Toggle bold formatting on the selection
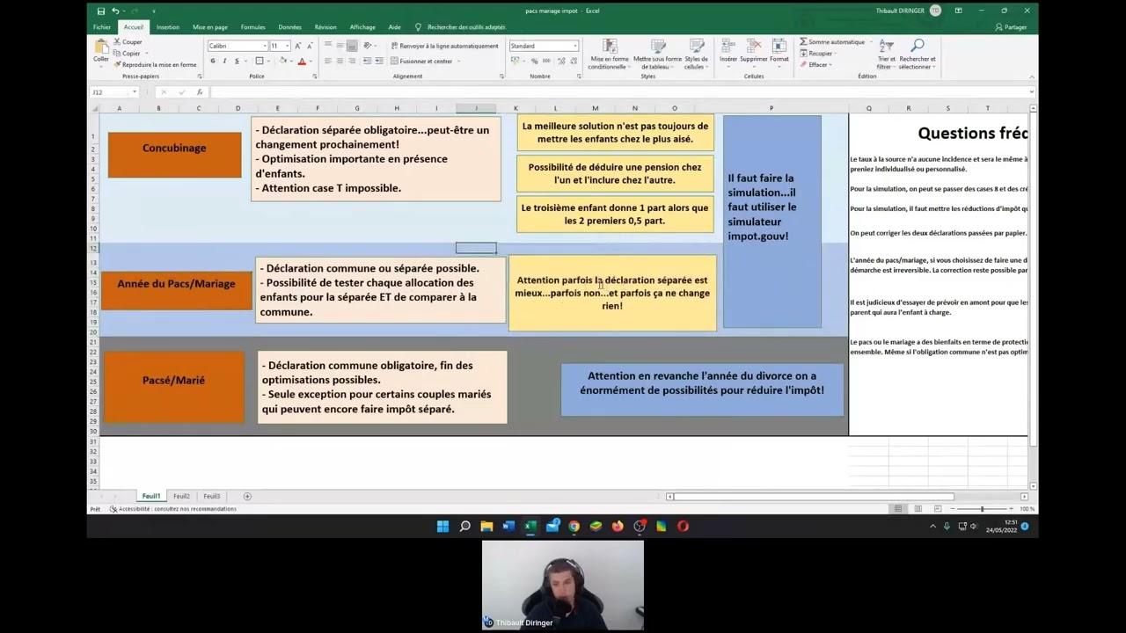The width and height of the screenshot is (1126, 633). 212,61
